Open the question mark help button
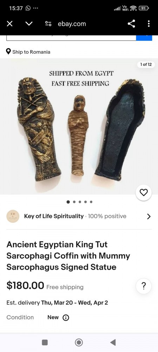Screen dimensions: 158x352 point(144,286)
